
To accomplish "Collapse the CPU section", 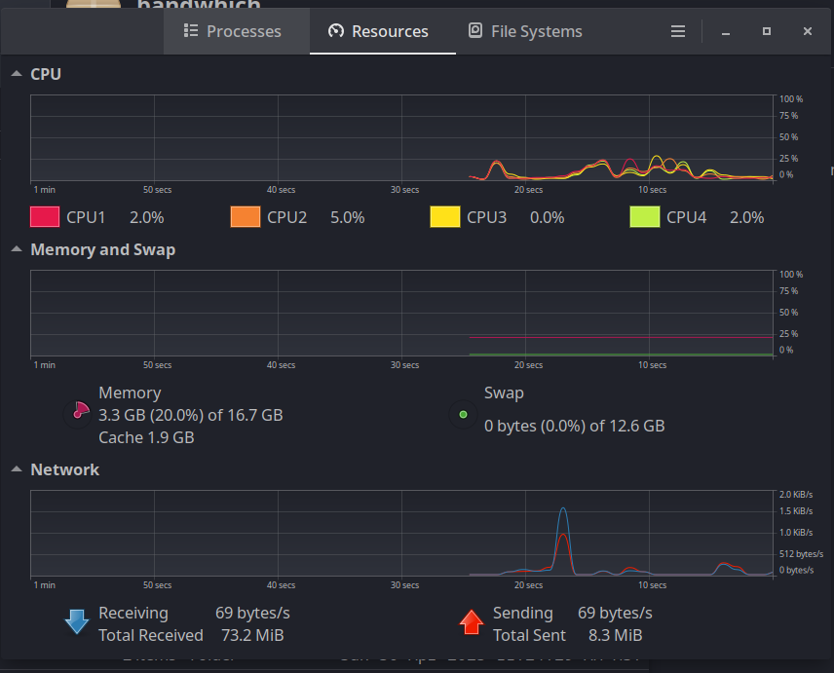I will [x=17, y=74].
